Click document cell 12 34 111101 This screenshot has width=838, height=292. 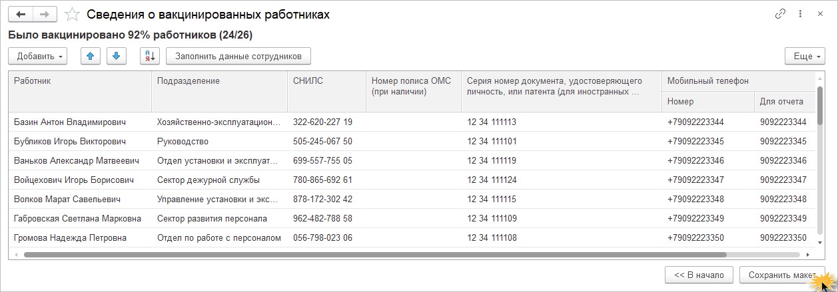point(562,141)
